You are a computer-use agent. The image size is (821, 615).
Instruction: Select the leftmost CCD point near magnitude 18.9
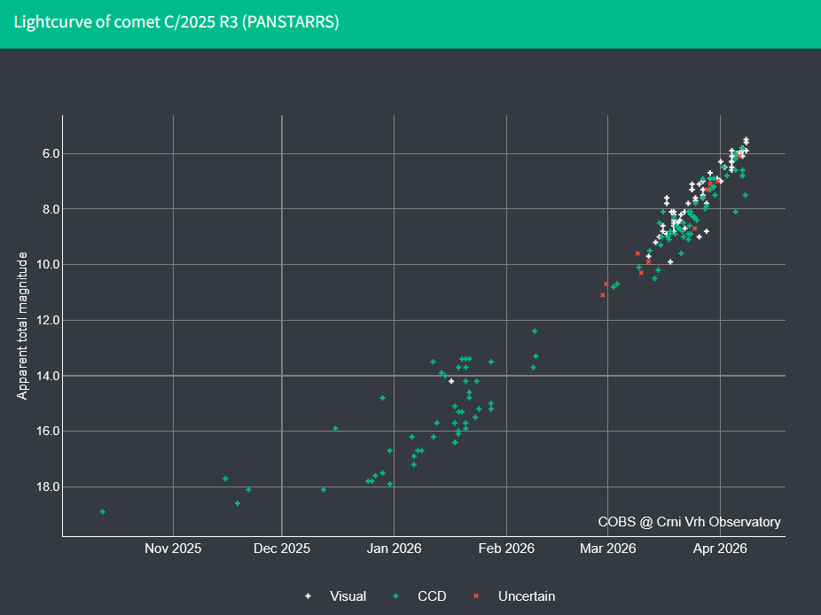pyautogui.click(x=103, y=511)
